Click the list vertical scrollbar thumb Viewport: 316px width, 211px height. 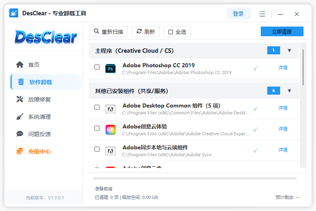[303, 68]
